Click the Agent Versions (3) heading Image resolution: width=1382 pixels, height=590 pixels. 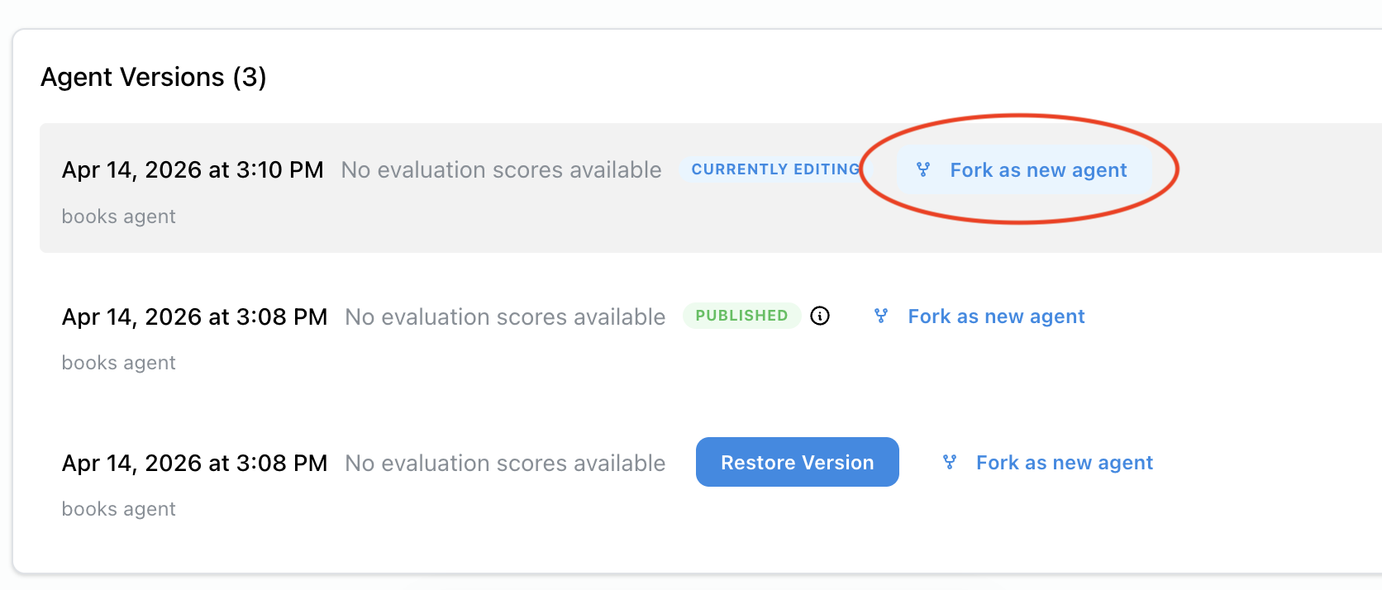pyautogui.click(x=154, y=77)
